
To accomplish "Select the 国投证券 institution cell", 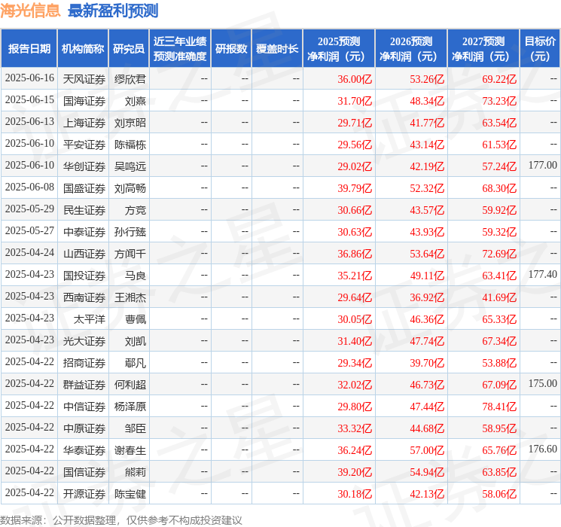I will pos(84,276).
